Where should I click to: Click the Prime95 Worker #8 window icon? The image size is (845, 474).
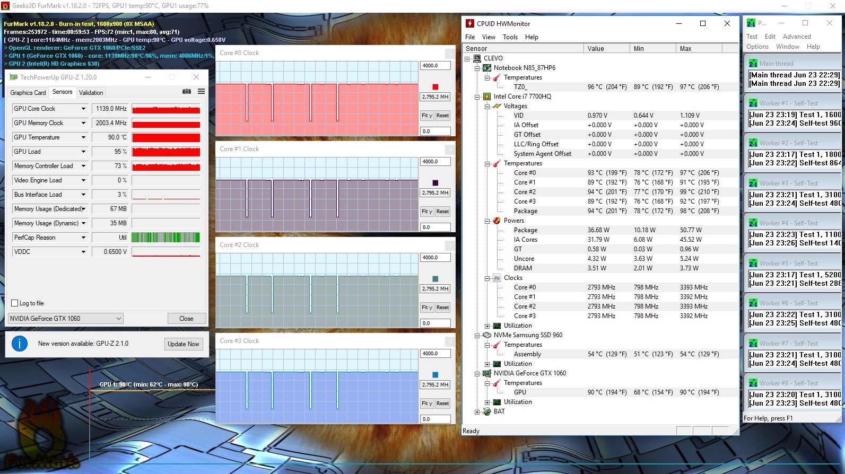753,383
